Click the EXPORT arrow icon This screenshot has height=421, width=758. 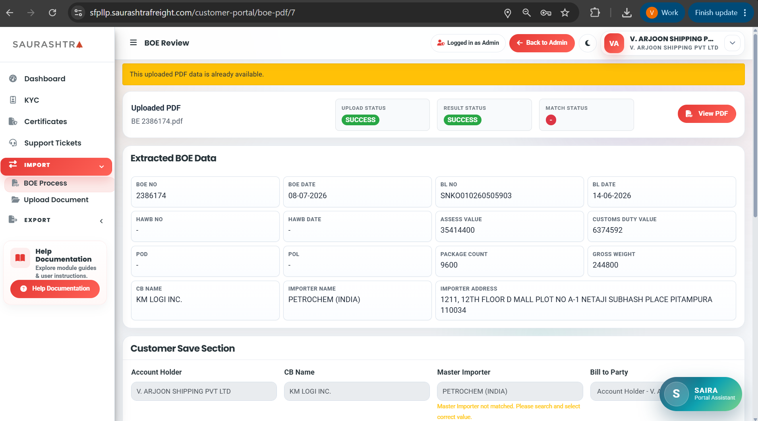click(x=13, y=219)
